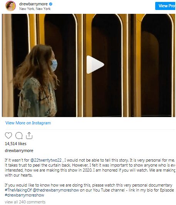Click drewbarrymore name above caption
The width and height of the screenshot is (176, 205).
coord(19,150)
